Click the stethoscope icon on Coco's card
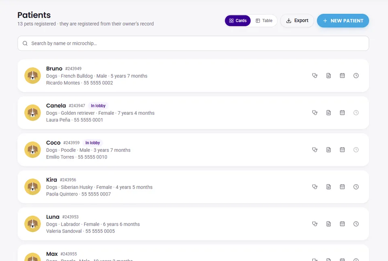The height and width of the screenshot is (261, 388). pyautogui.click(x=315, y=149)
